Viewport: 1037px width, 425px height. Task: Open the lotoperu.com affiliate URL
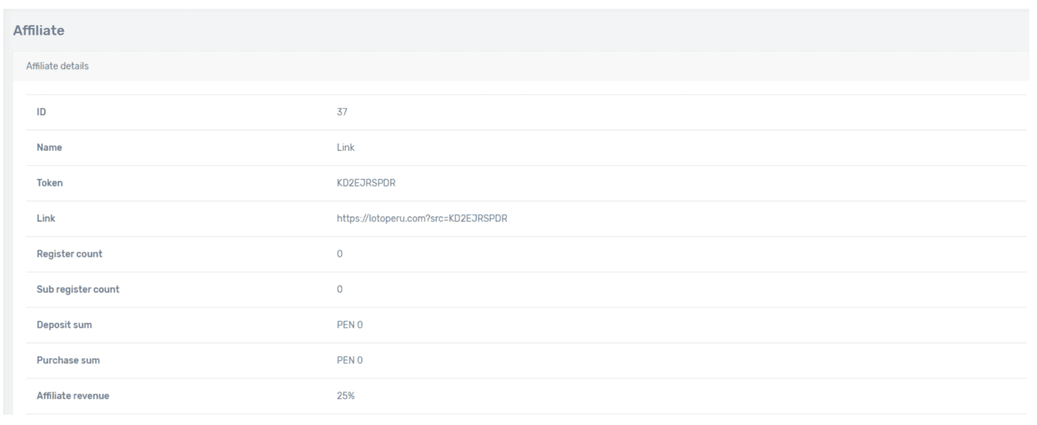pos(421,218)
